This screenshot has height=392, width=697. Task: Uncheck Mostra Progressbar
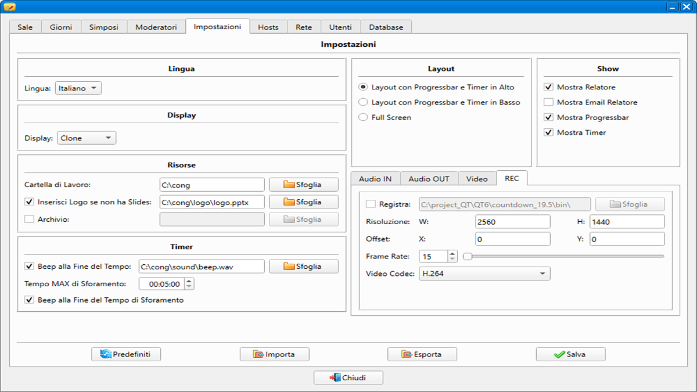548,117
